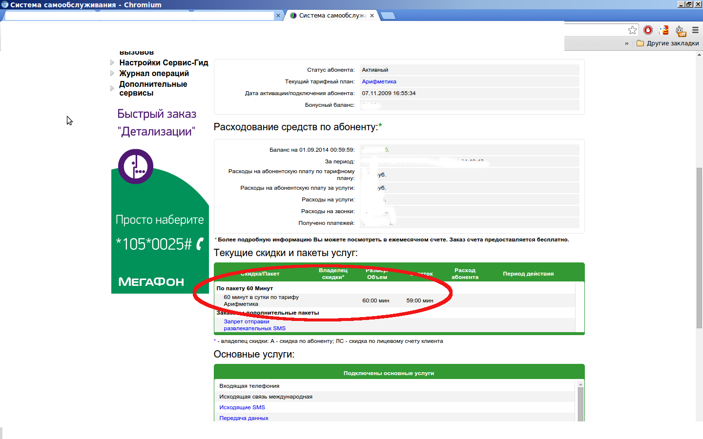Click the DuckDuckGo extension icon

(x=663, y=30)
